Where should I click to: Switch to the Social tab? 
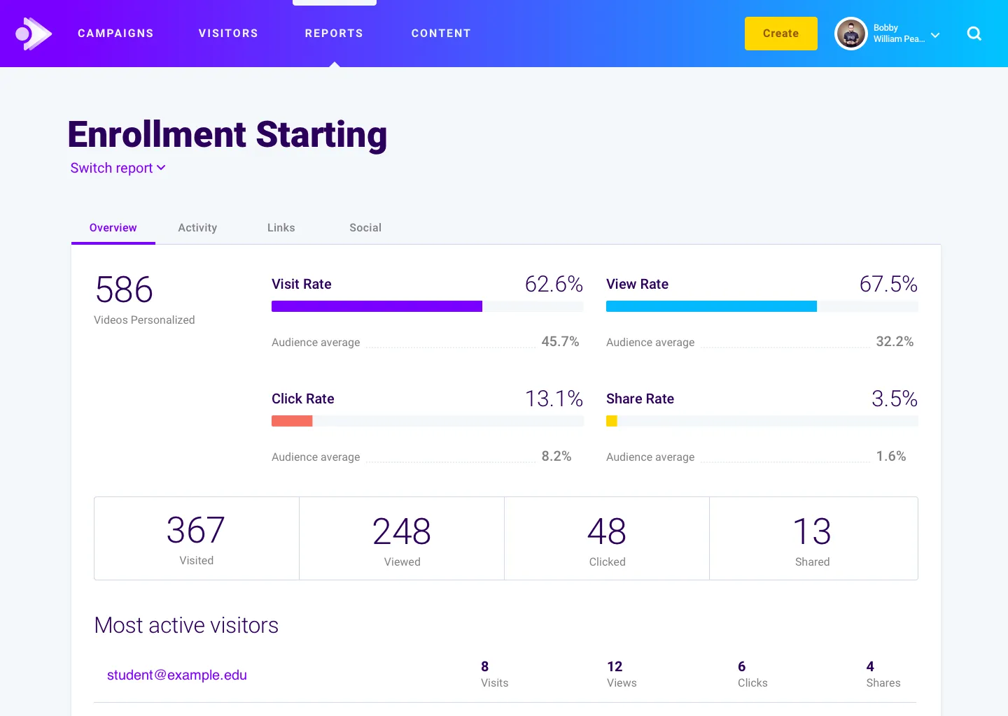[365, 228]
